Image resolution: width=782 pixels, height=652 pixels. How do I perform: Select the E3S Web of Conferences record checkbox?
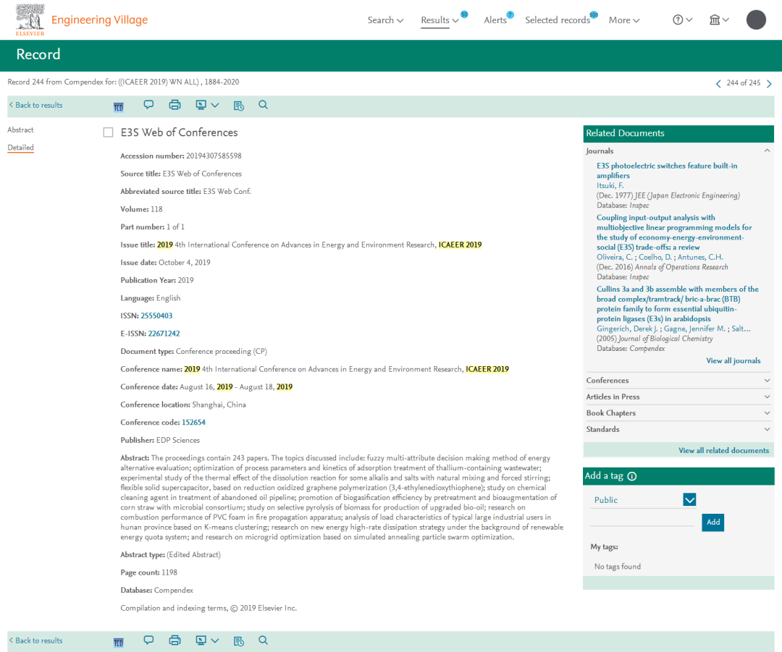108,132
